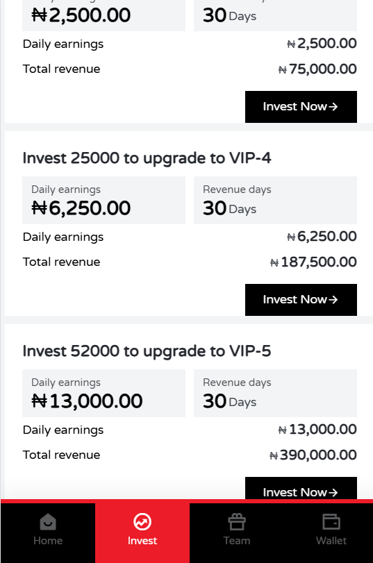Click Invest Now for VIP-4 plan

click(301, 300)
